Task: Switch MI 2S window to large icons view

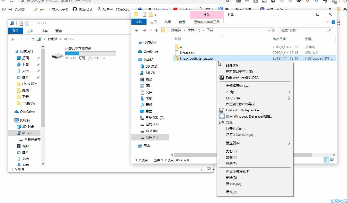Action: (209, 169)
